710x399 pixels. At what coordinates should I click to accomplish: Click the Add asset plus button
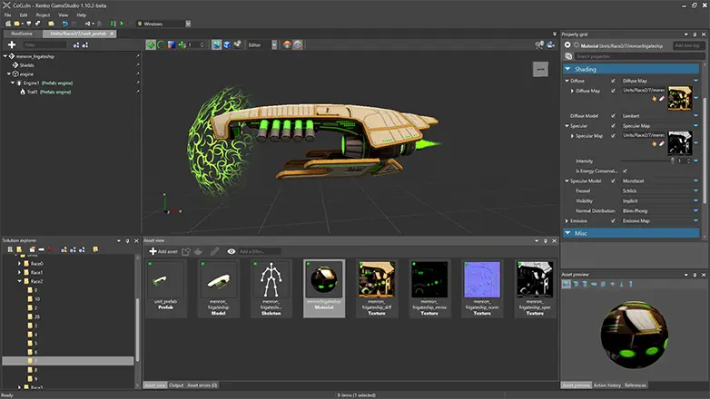coord(163,251)
